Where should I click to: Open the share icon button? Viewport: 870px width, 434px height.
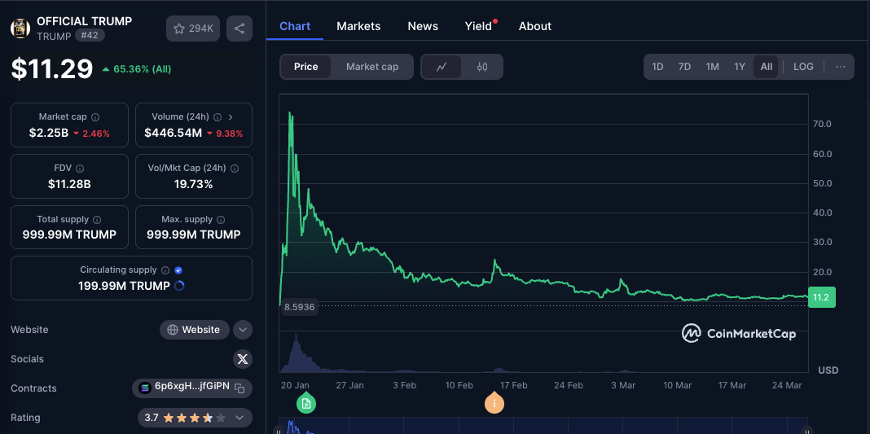click(x=239, y=28)
